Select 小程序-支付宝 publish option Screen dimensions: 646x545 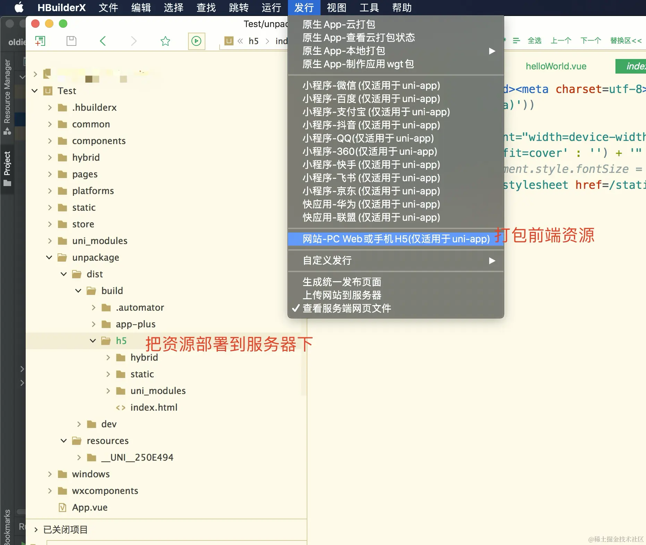(x=396, y=112)
